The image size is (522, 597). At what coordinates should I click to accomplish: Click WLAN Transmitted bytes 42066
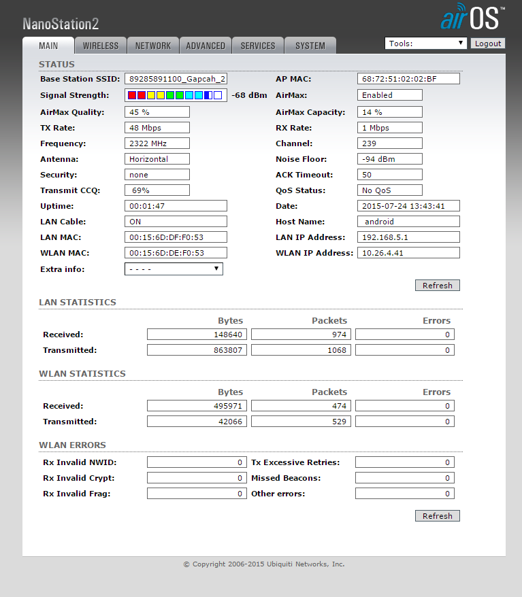coord(197,422)
